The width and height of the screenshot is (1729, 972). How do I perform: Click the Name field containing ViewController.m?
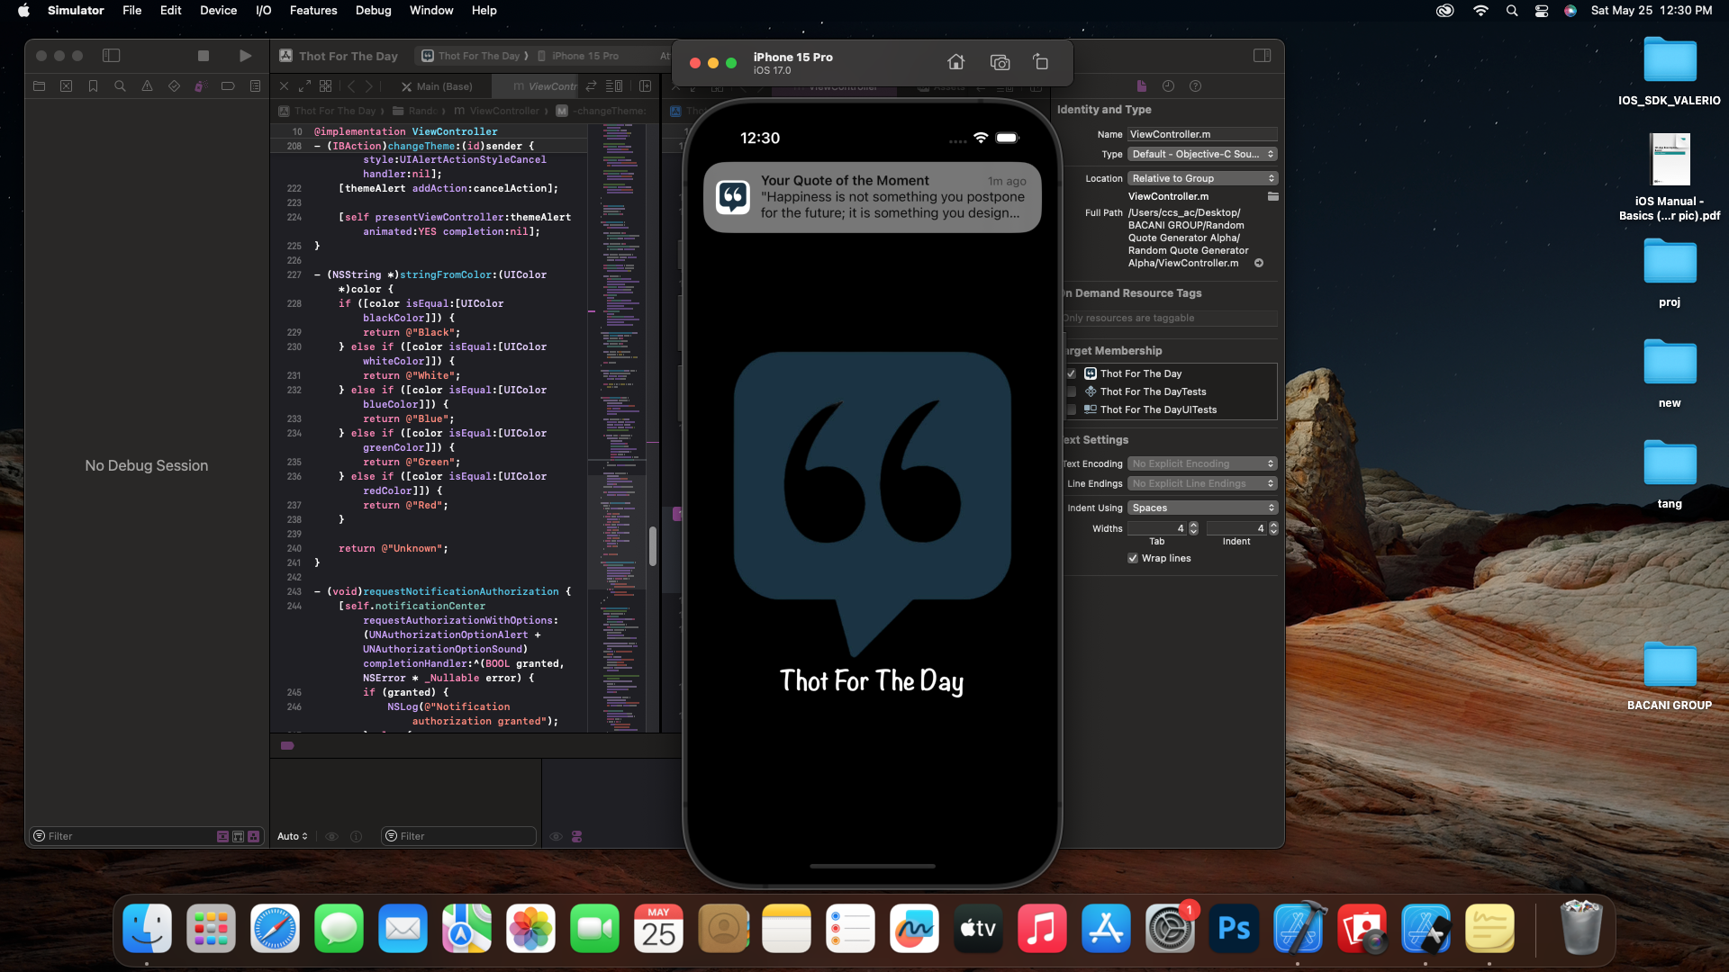[1201, 135]
